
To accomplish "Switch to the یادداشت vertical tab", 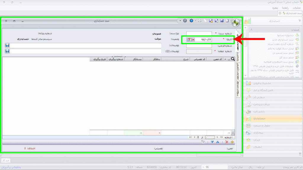I will [238, 57].
